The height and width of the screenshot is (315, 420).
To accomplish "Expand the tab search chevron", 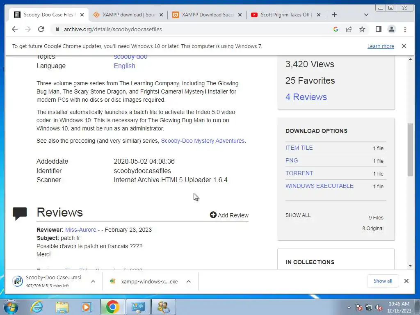I will (x=366, y=15).
